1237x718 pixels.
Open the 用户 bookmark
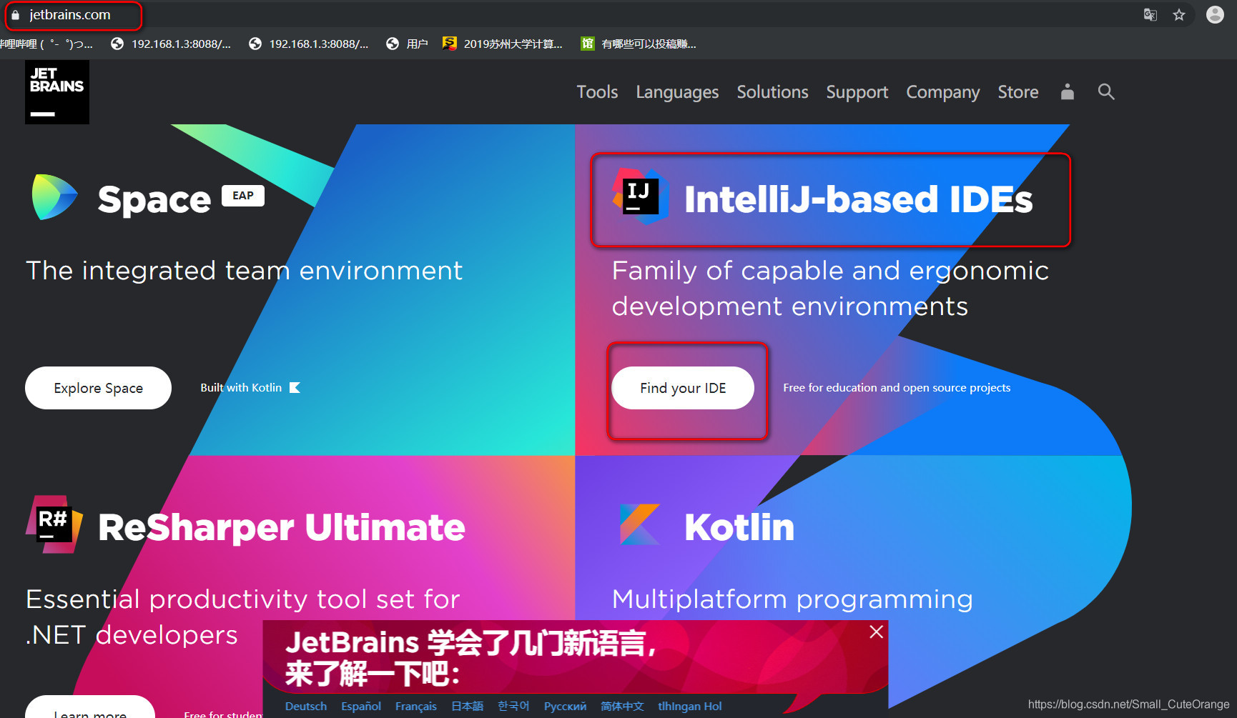coord(407,44)
